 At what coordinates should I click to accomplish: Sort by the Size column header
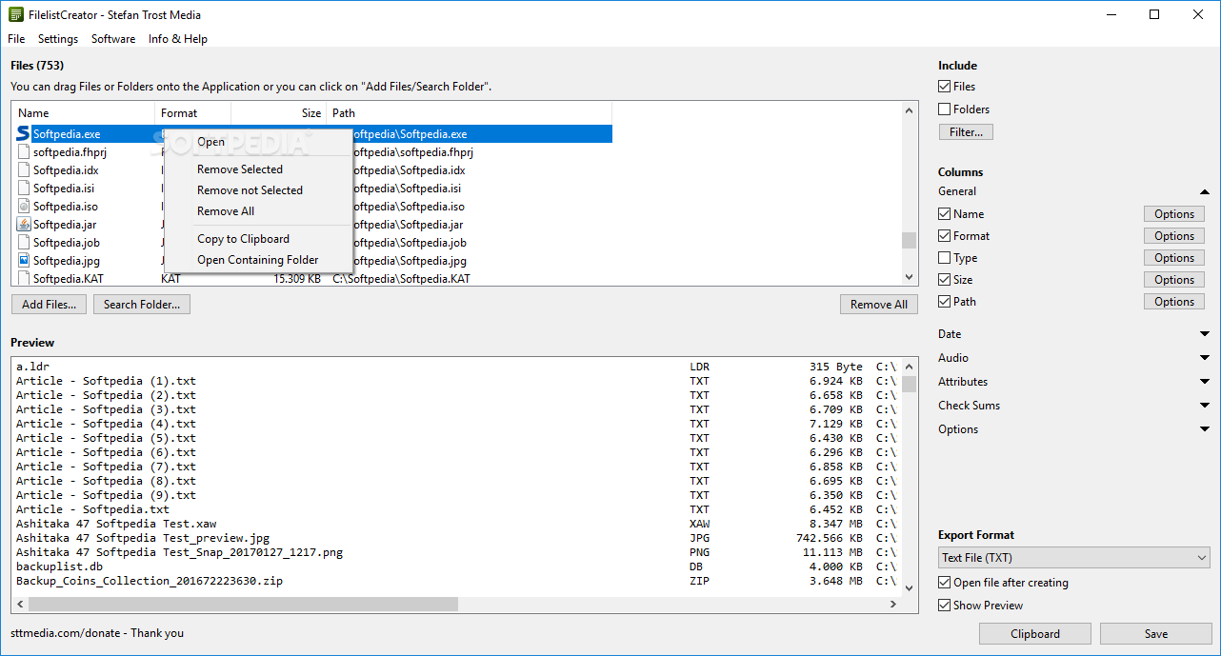click(x=279, y=113)
